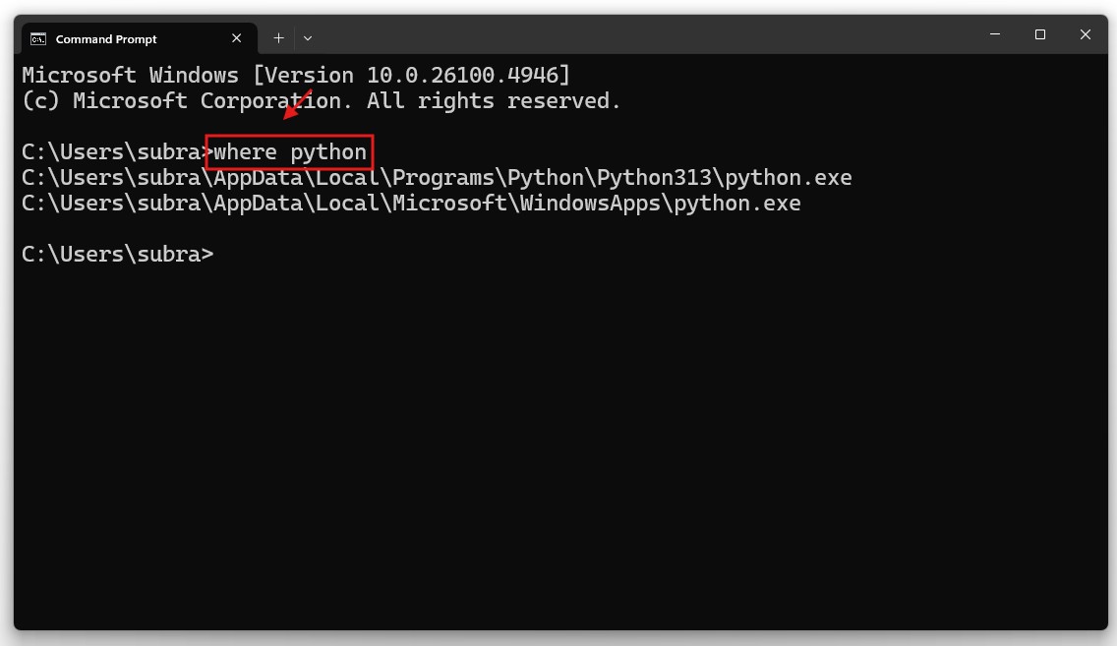Minimize the terminal window
Screen dimensions: 1117x646
[x=994, y=34]
